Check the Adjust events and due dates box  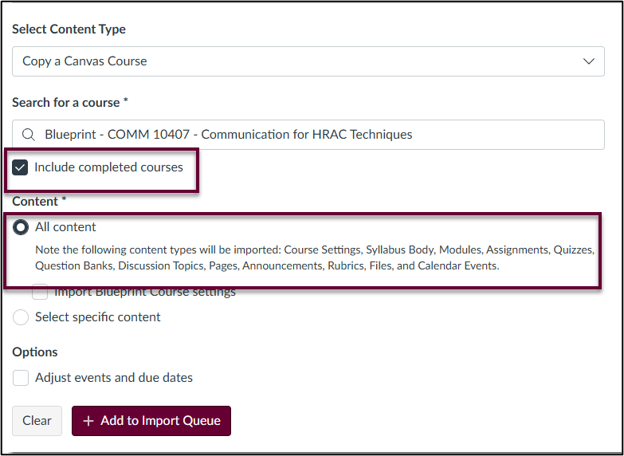[21, 378]
